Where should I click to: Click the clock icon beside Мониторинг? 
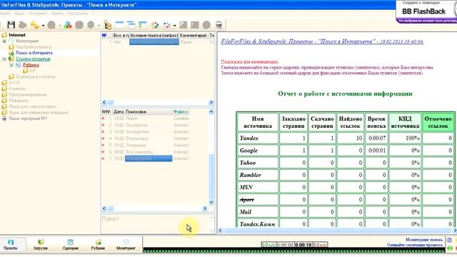[11, 41]
